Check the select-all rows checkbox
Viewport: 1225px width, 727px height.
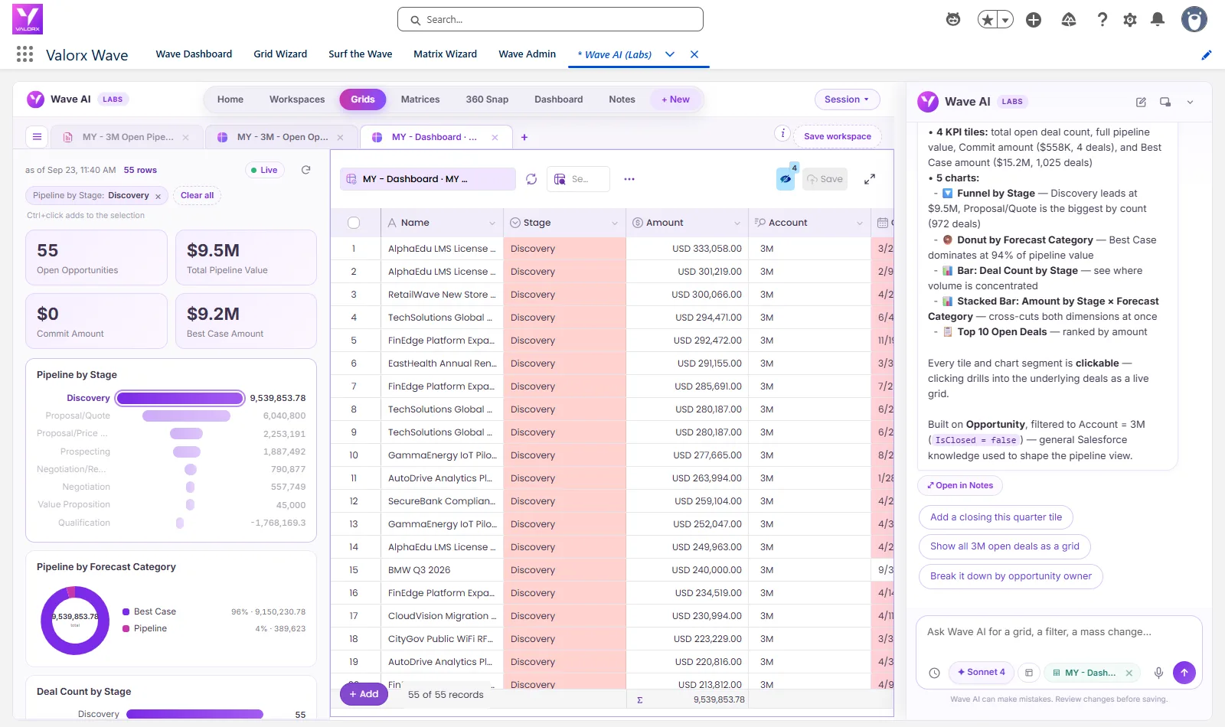[354, 223]
